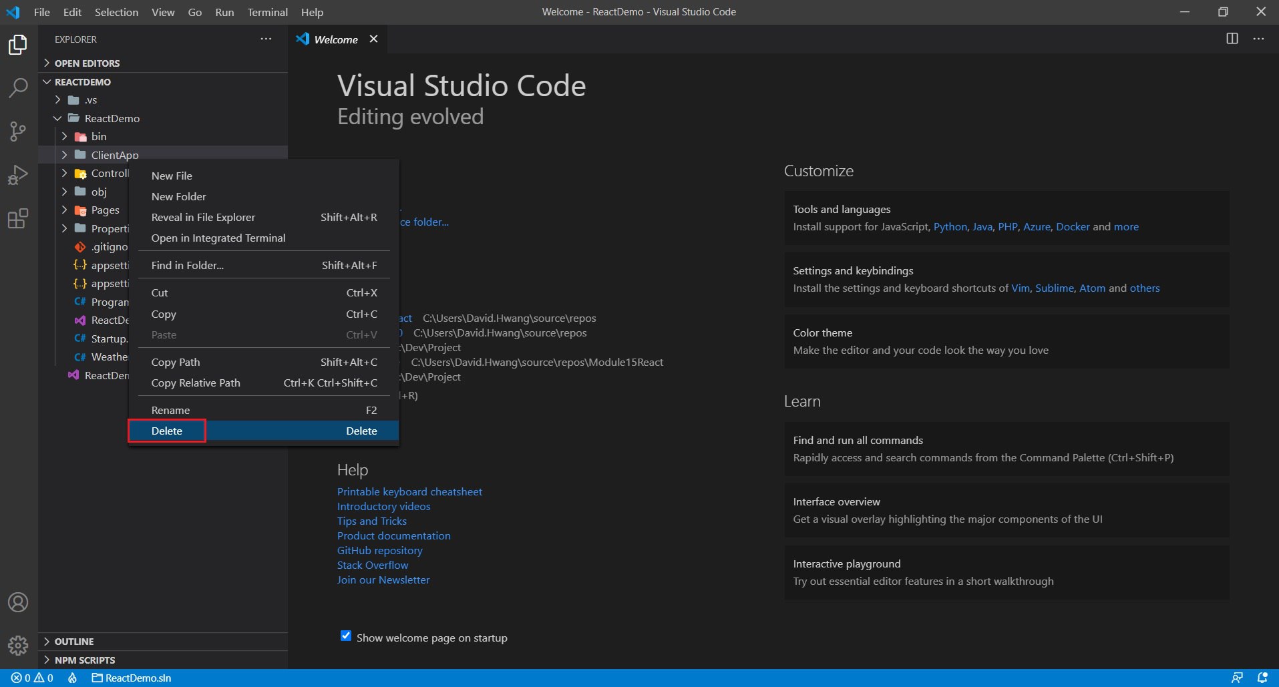
Task: Select Find in Folder menu entry
Action: 264,265
